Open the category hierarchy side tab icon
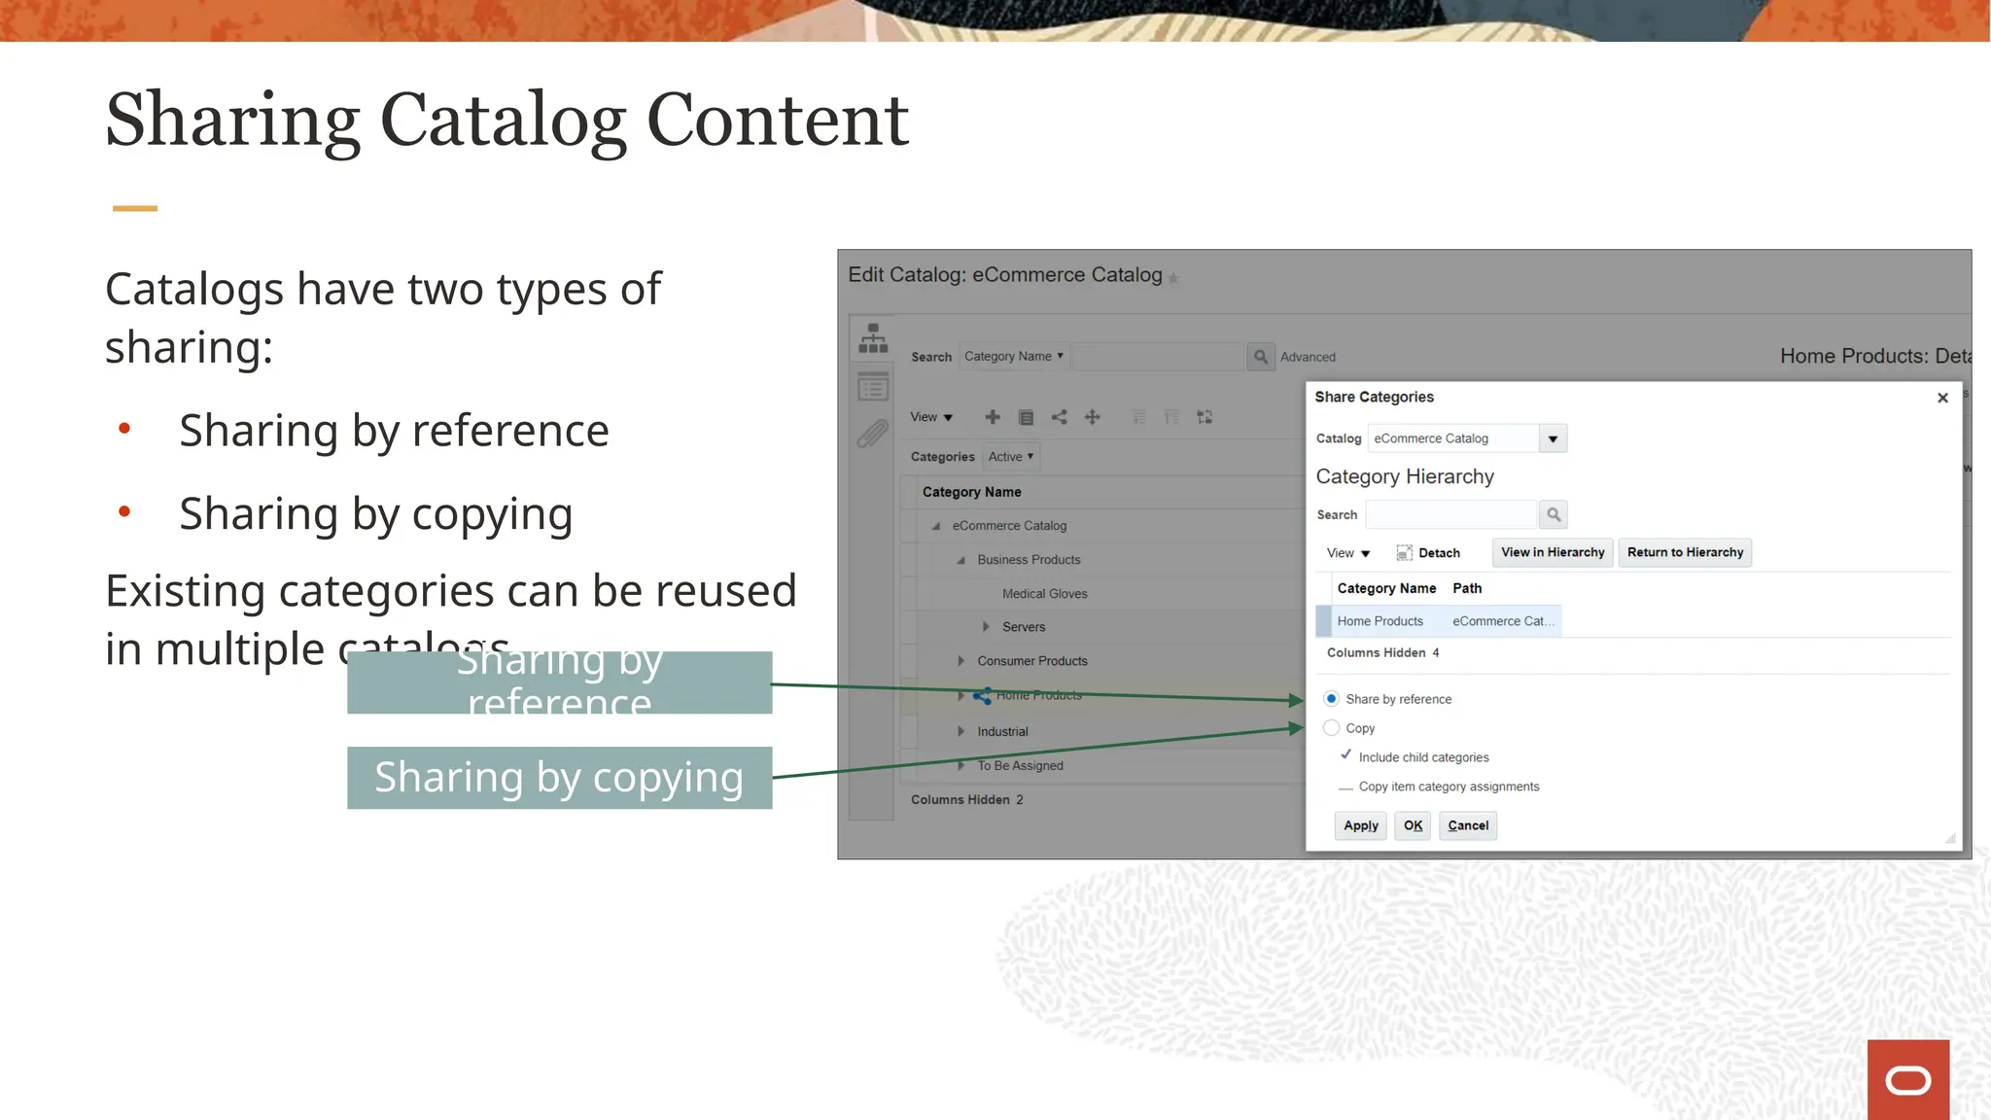The width and height of the screenshot is (1991, 1120). (873, 338)
